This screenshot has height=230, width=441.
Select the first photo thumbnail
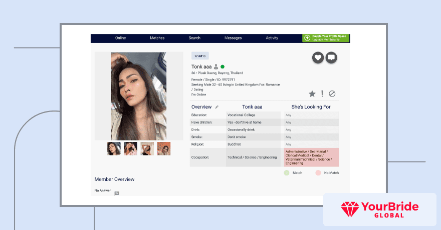click(114, 148)
